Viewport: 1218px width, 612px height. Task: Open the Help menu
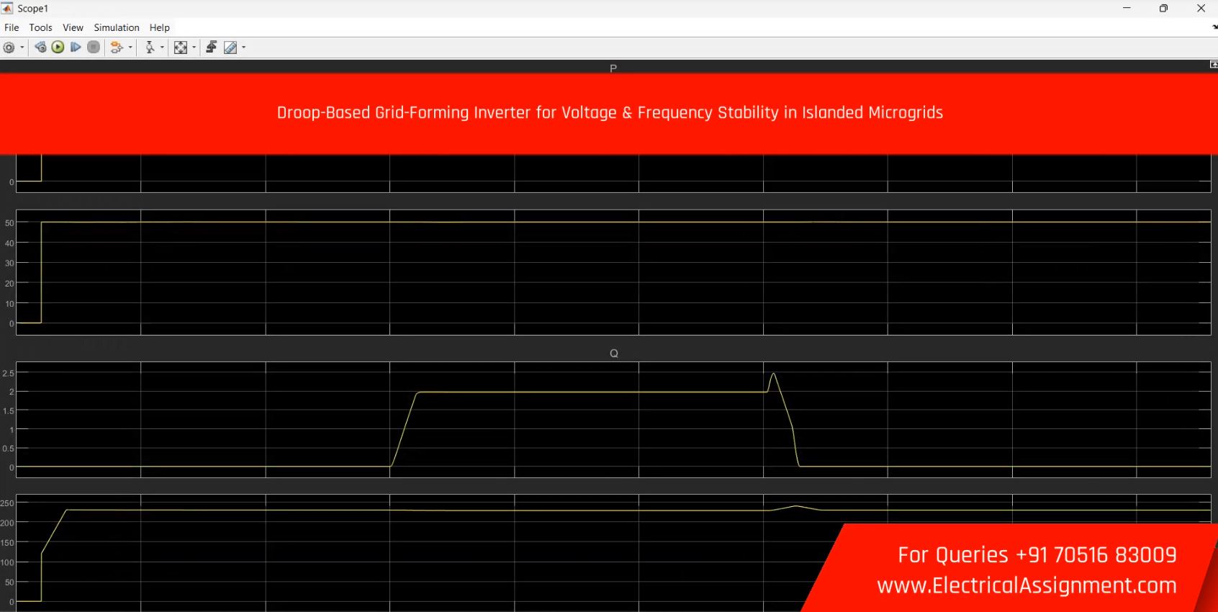tap(160, 27)
